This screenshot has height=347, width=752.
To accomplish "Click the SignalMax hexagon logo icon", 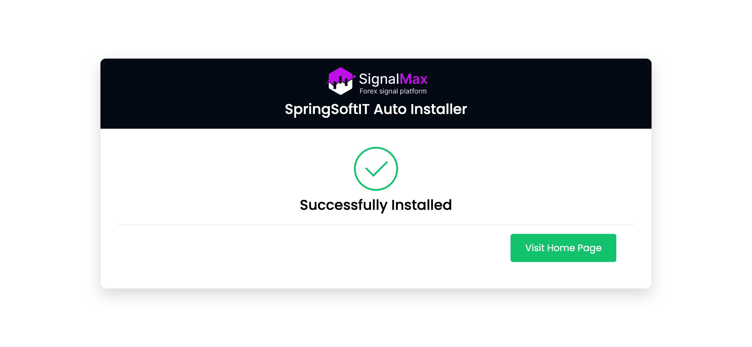I will click(340, 81).
